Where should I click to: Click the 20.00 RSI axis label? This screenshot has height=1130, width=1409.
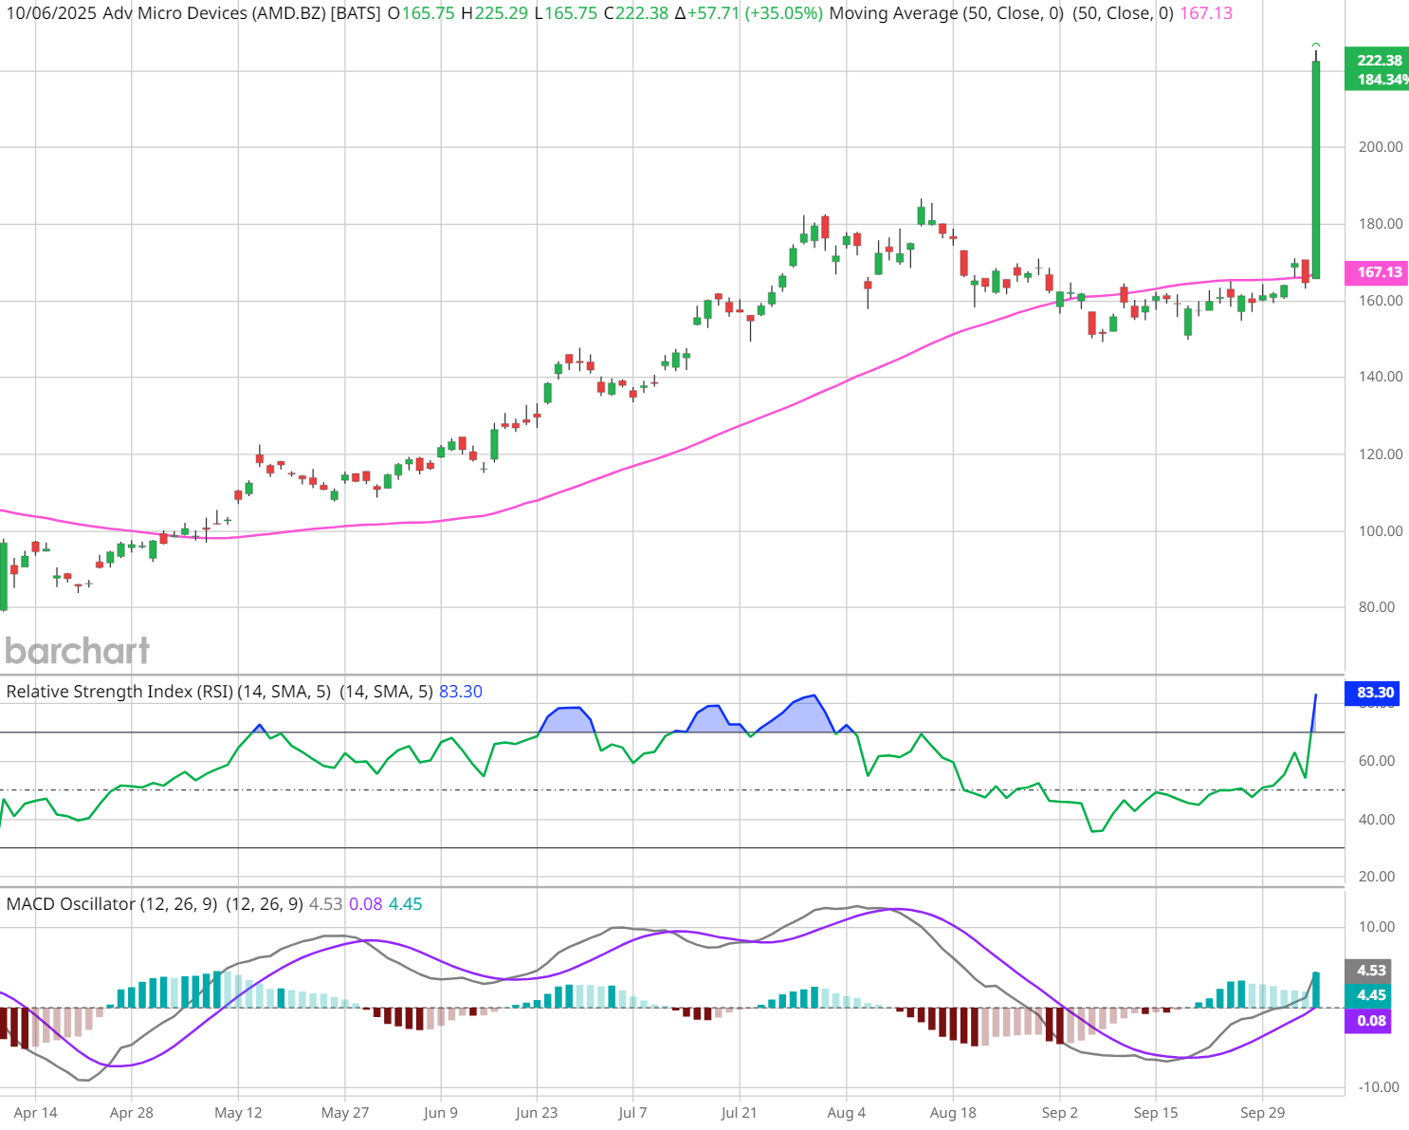1377,877
